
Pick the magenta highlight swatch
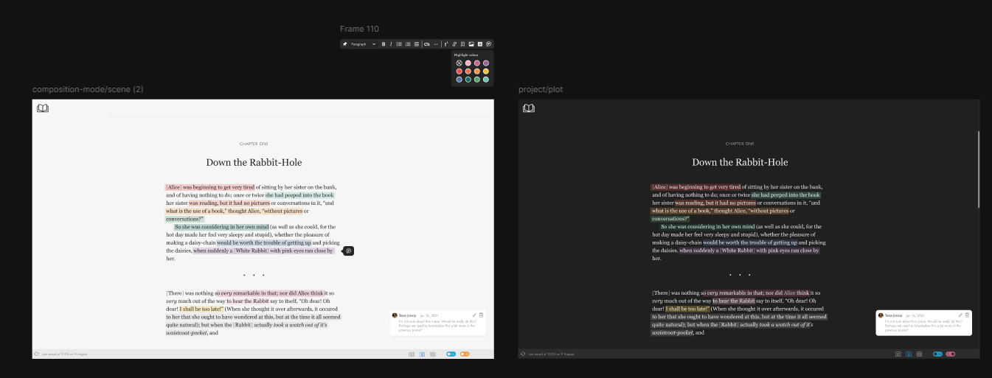click(477, 63)
